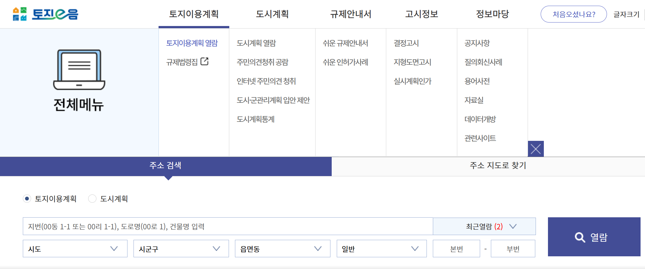
Task: Close the menu with the X icon
Action: click(x=535, y=148)
